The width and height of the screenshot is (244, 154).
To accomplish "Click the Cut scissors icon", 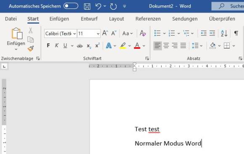I will click(30, 30).
